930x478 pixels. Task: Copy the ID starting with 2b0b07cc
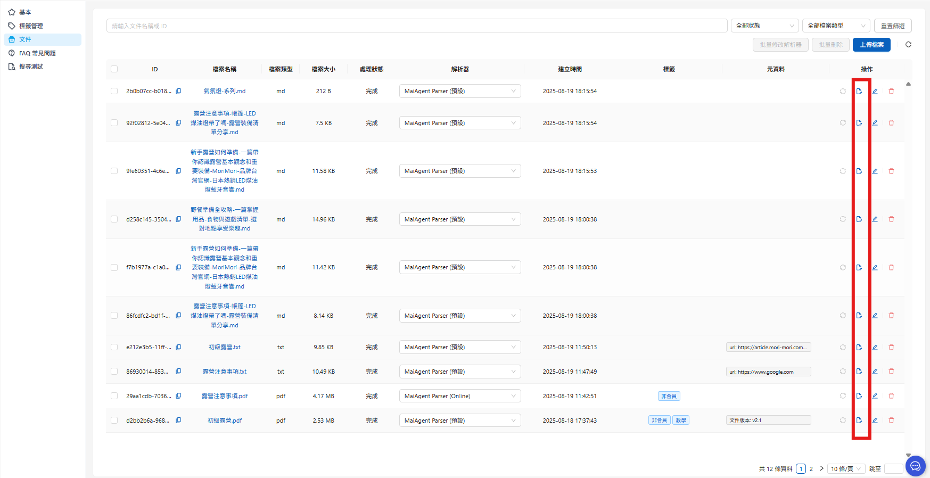tap(178, 91)
